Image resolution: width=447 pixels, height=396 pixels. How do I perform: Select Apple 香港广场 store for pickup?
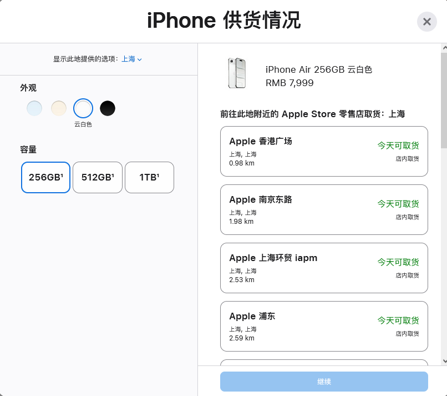tap(324, 151)
